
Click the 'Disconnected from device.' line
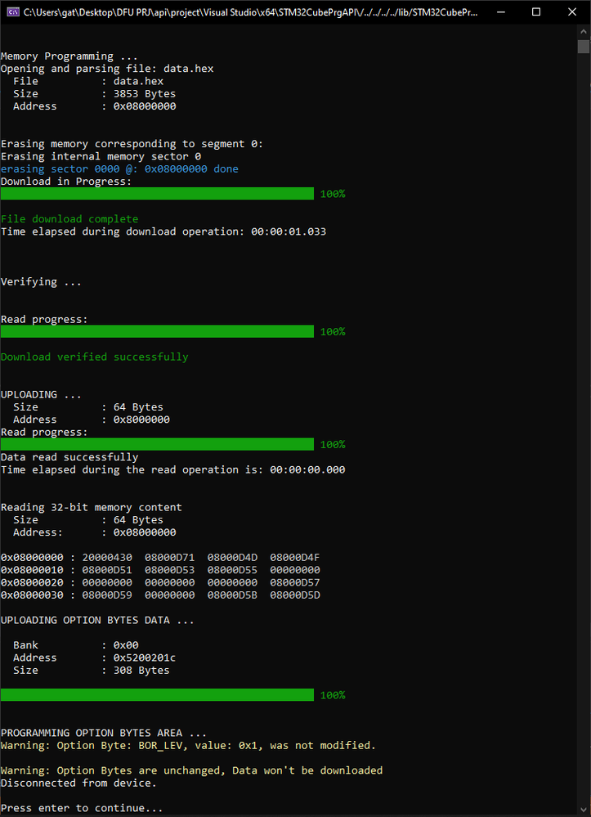(x=78, y=783)
